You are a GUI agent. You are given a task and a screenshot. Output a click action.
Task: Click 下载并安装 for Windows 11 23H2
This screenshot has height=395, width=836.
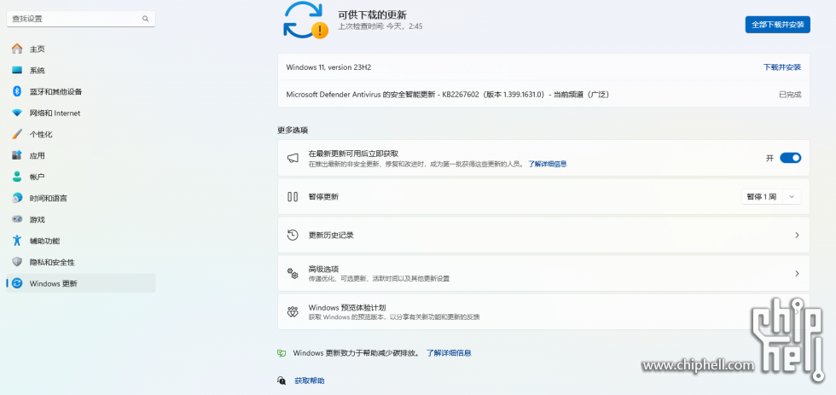click(x=782, y=67)
